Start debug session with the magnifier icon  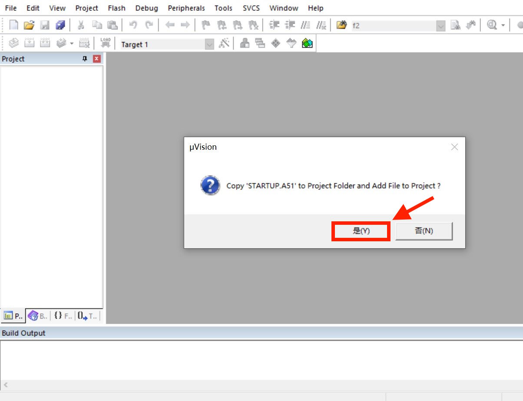(x=492, y=25)
